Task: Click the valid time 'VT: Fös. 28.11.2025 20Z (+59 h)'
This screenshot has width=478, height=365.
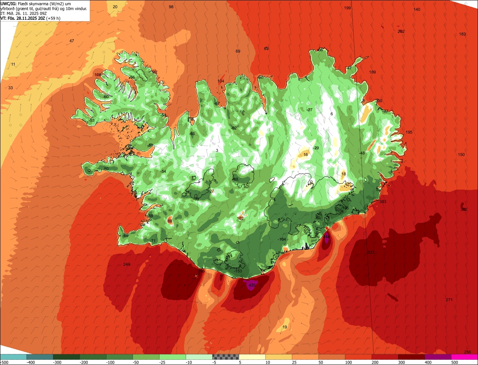Action: pyautogui.click(x=31, y=18)
